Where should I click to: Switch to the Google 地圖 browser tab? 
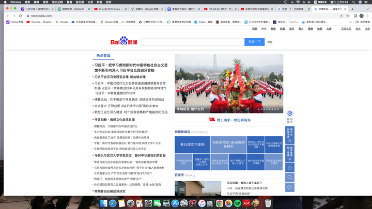click(x=147, y=9)
